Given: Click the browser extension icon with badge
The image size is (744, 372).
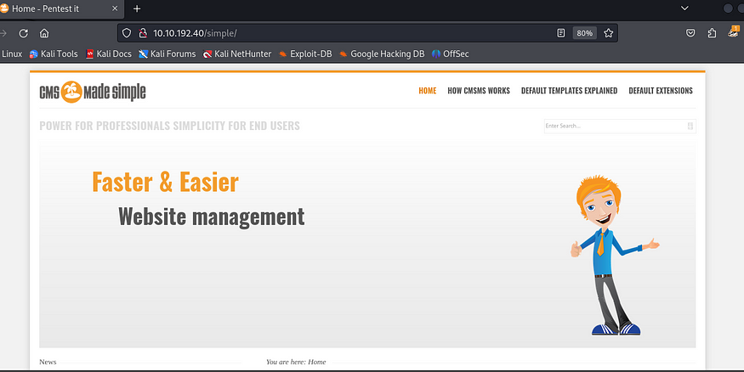Looking at the screenshot, I should 734,32.
